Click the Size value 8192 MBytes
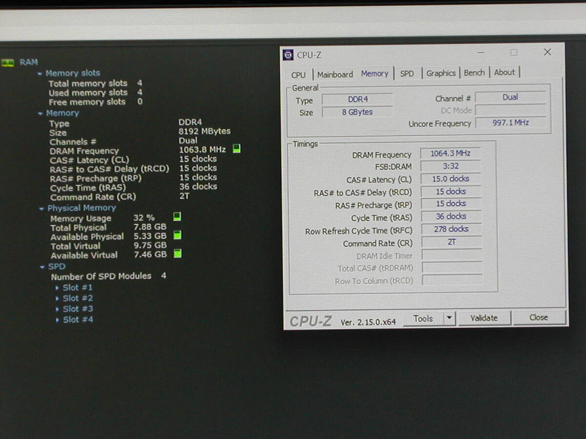The image size is (586, 439). tap(205, 131)
